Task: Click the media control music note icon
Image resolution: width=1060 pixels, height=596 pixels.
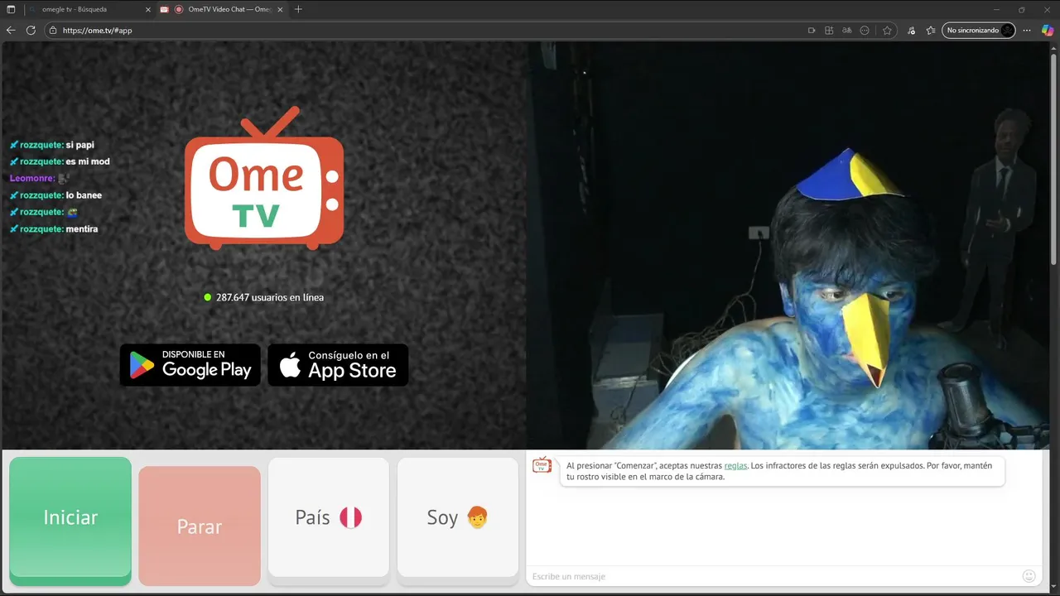Action: tap(911, 30)
